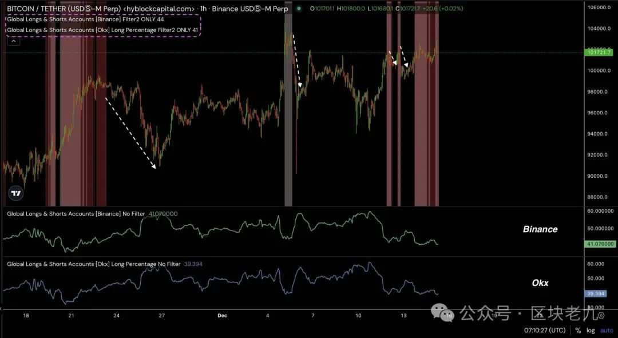This screenshot has width=618, height=338.
Task: Collapse the indicator legend with the chevron
Action: click(13, 41)
